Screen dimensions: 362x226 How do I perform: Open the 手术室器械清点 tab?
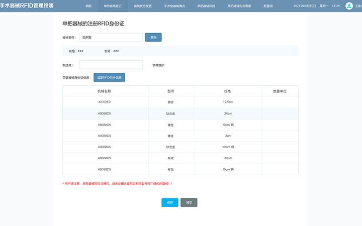click(x=174, y=6)
